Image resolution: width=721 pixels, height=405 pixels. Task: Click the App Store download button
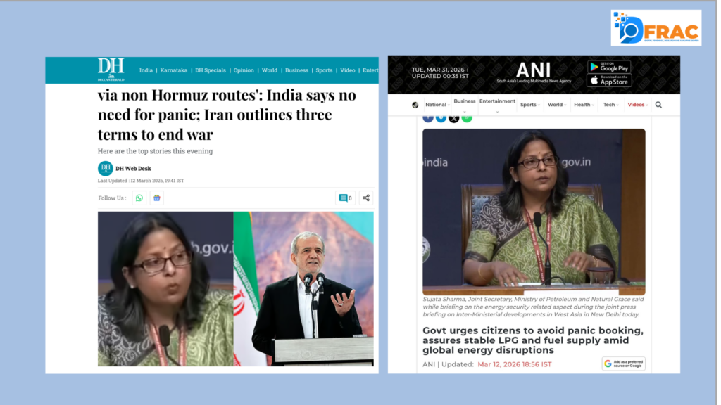coord(609,81)
